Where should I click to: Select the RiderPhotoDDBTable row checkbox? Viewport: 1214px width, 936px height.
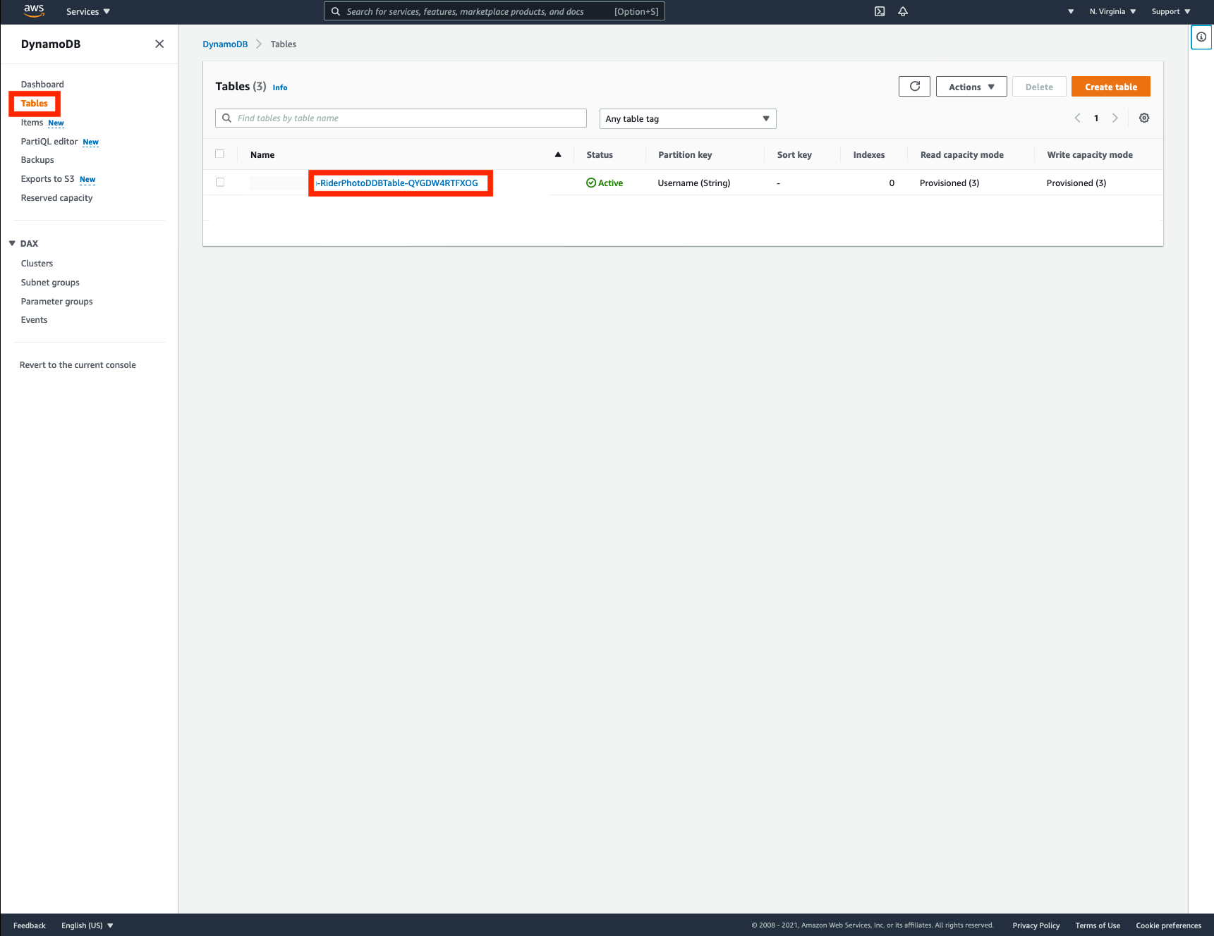click(220, 182)
